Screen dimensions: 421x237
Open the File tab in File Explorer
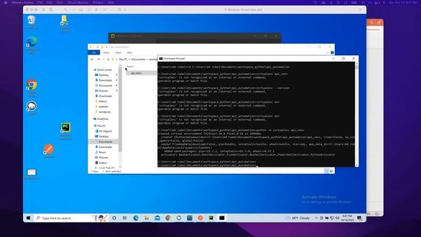pyautogui.click(x=93, y=53)
